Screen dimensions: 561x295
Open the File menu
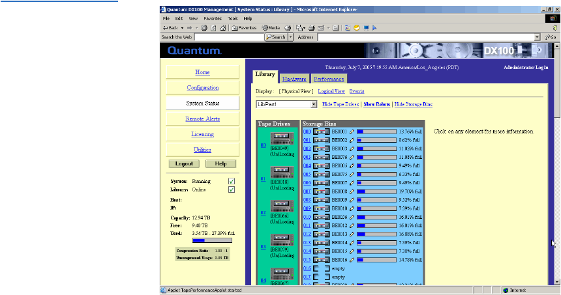166,19
